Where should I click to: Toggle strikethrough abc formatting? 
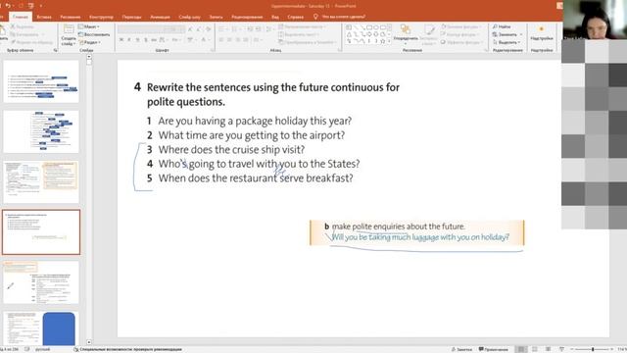(154, 40)
